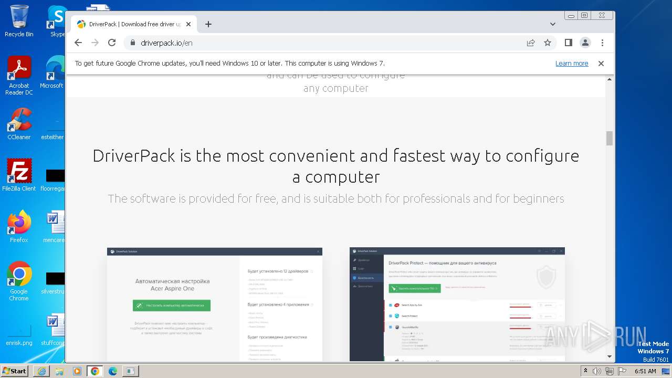
Task: Launch Acrobat Reader DC shortcut
Action: [19, 76]
